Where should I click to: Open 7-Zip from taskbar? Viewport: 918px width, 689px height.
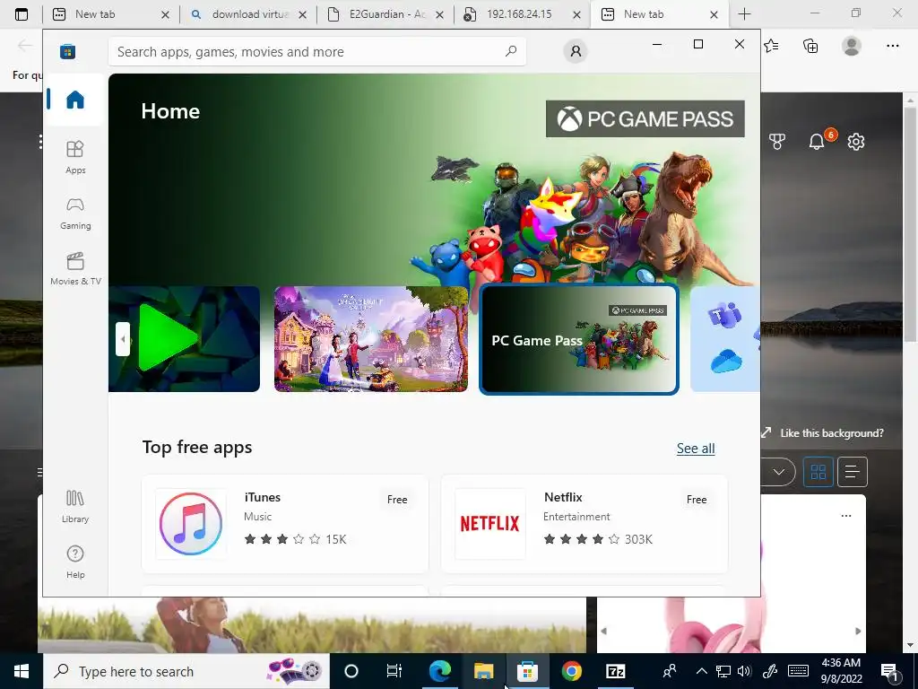click(615, 671)
